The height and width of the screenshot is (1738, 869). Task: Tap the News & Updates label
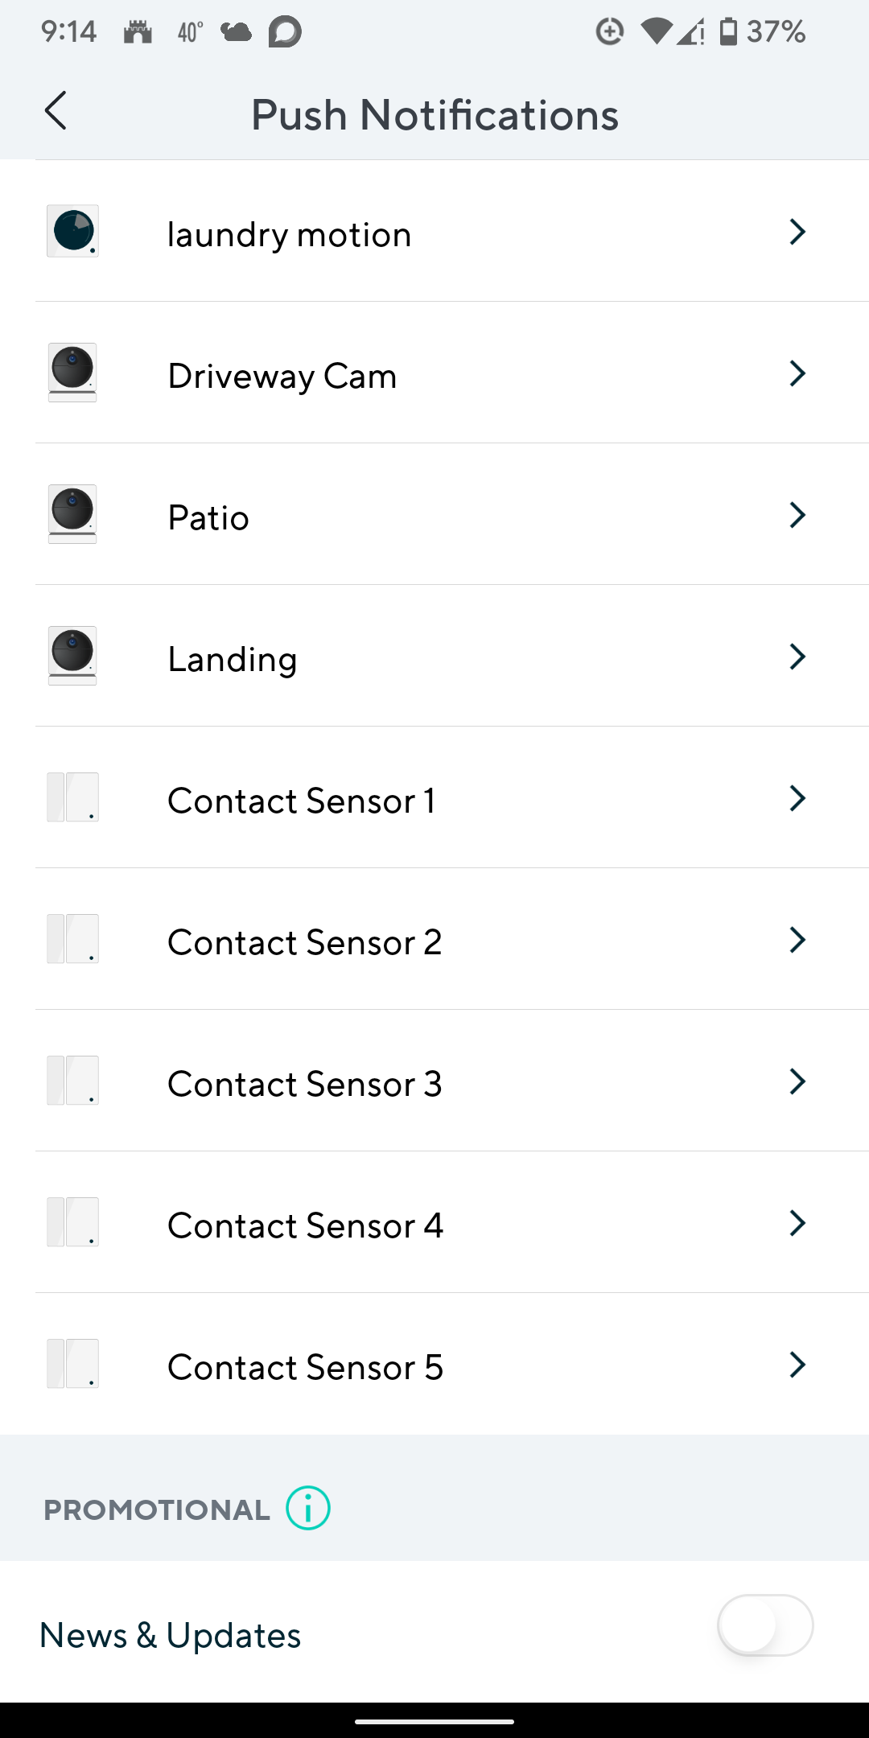coord(171,1635)
